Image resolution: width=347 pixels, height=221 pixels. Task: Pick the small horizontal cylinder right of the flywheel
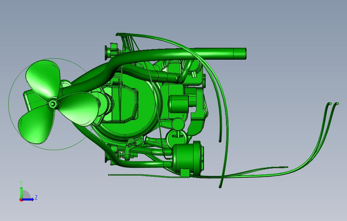[x=178, y=104]
